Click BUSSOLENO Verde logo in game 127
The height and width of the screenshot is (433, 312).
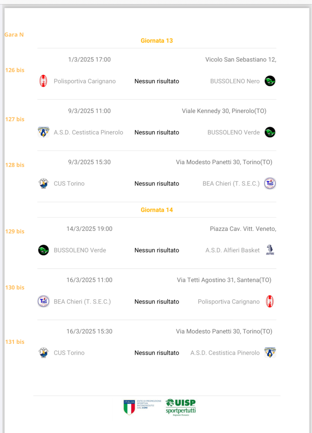[270, 132]
